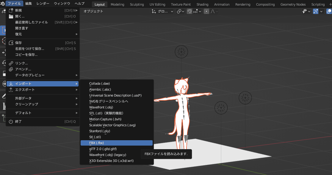
Task: Import Scalable Vector Graphics (.svg)
Action: (x=117, y=125)
